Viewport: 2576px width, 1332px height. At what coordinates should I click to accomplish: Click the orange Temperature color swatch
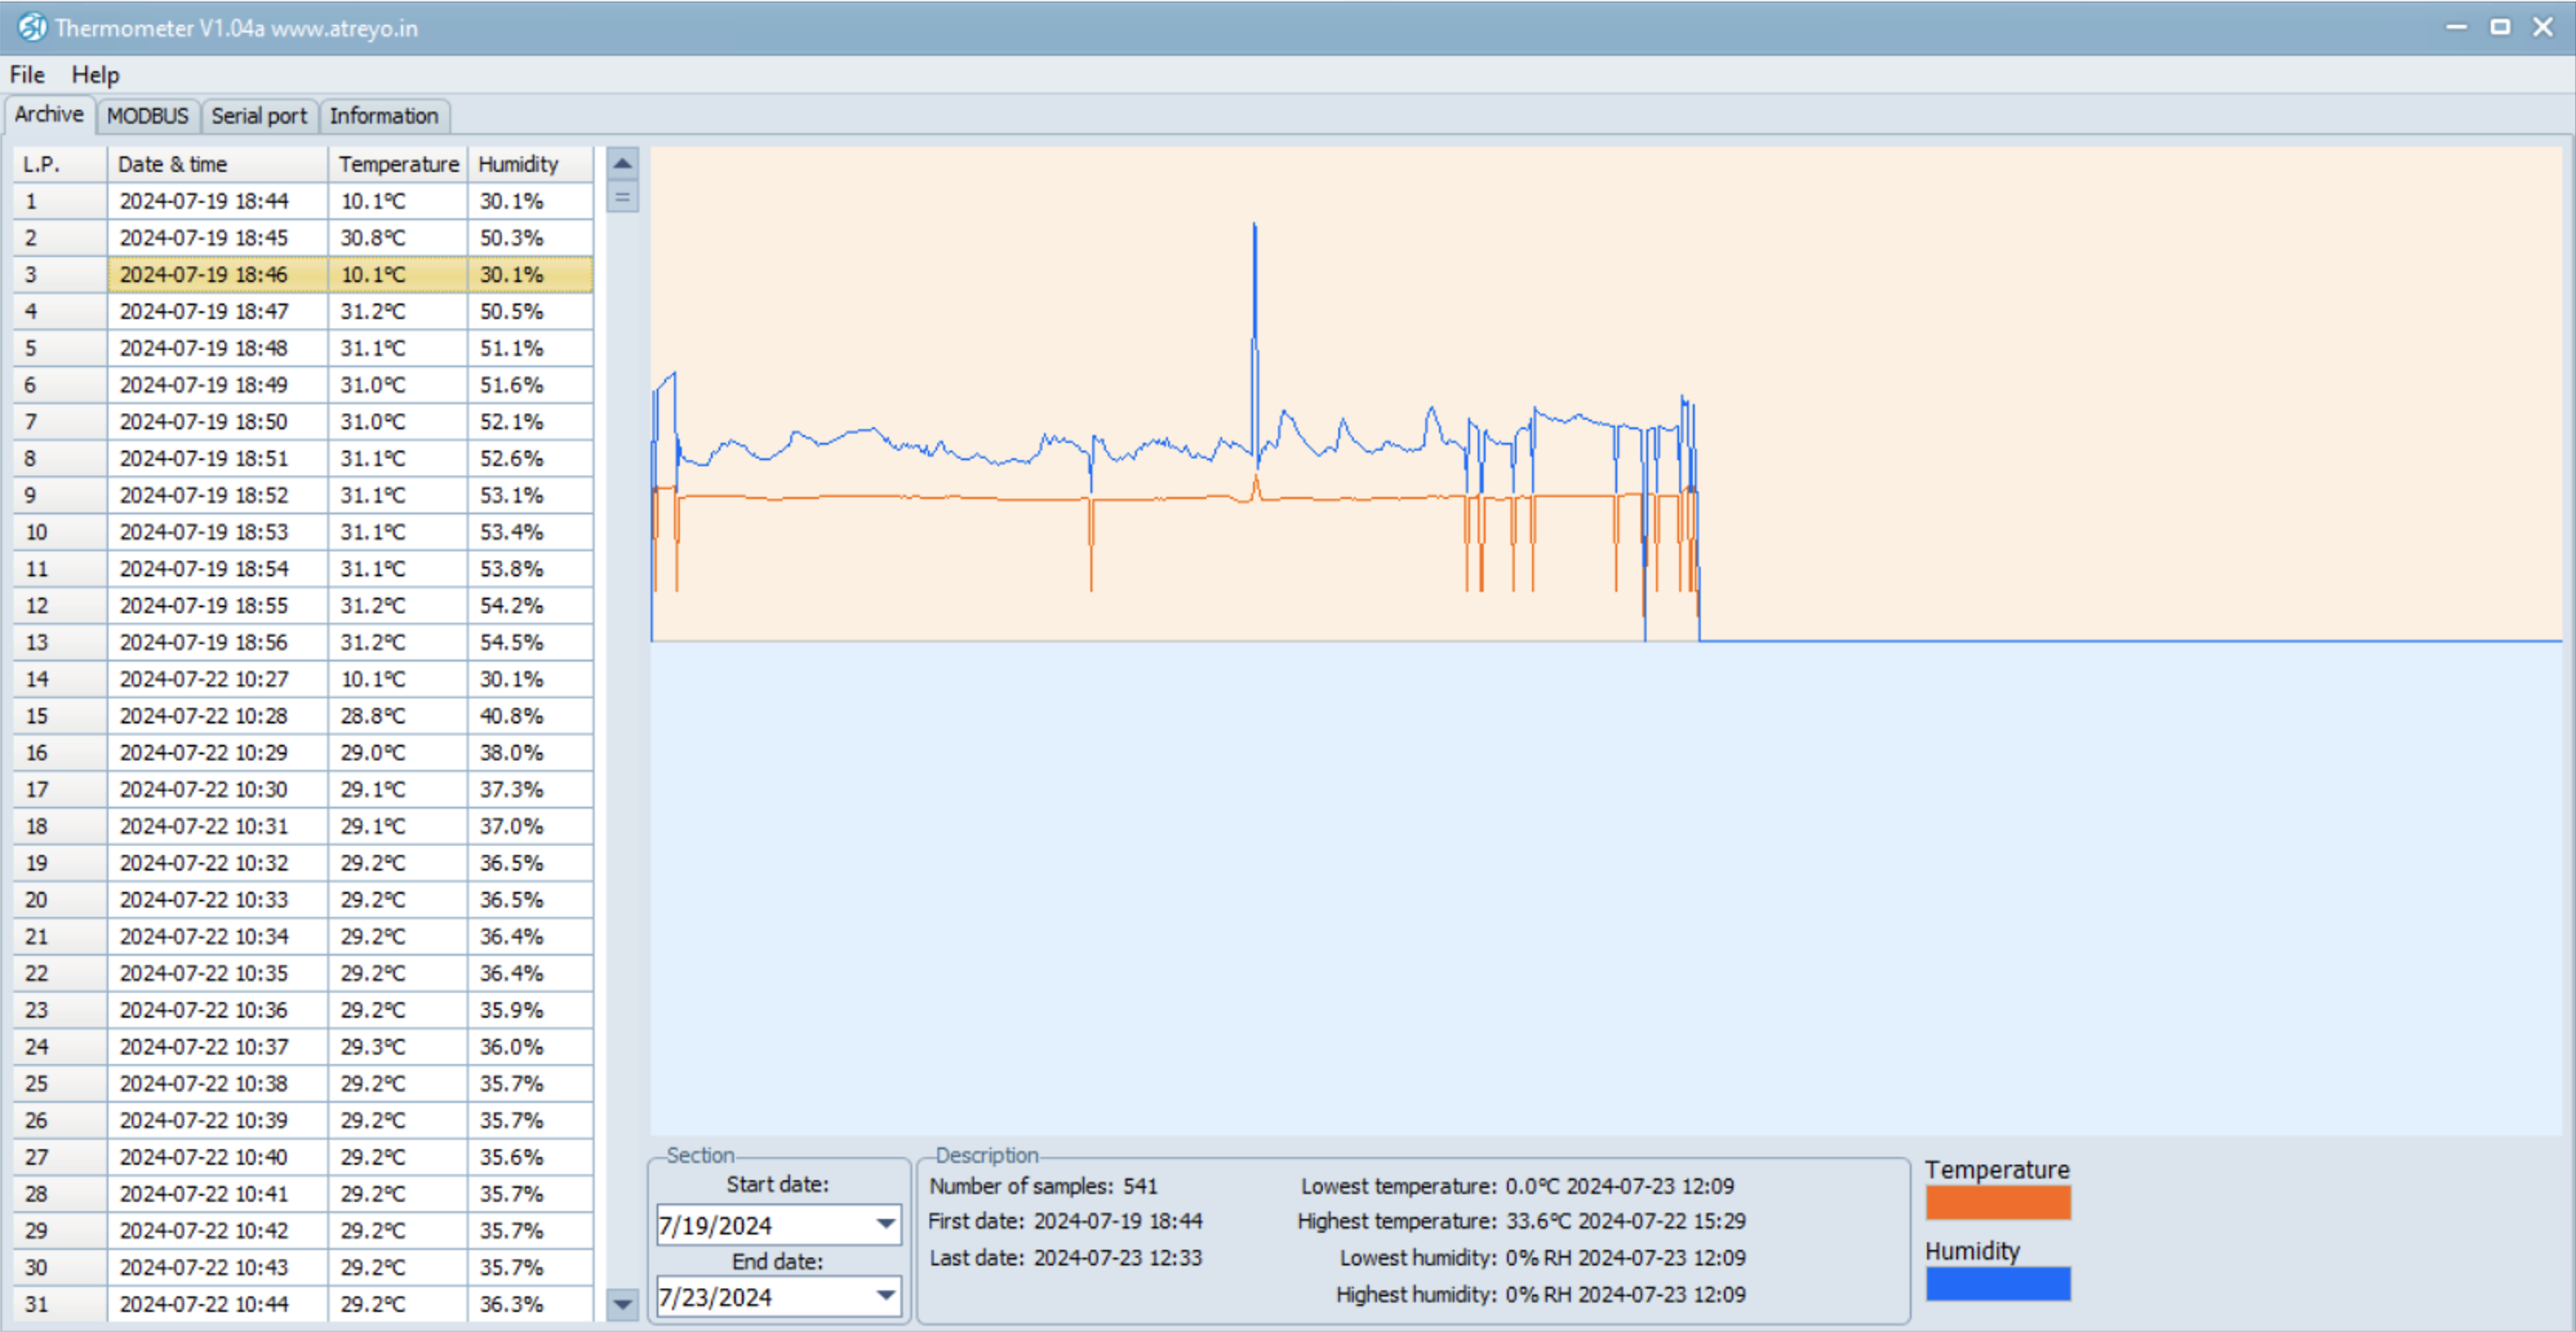[1998, 1202]
